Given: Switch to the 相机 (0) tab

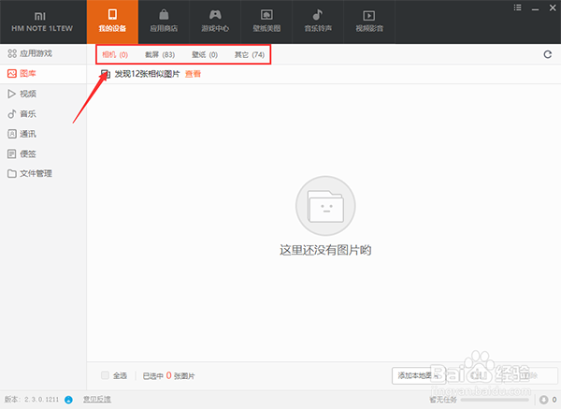Looking at the screenshot, I should click(115, 55).
